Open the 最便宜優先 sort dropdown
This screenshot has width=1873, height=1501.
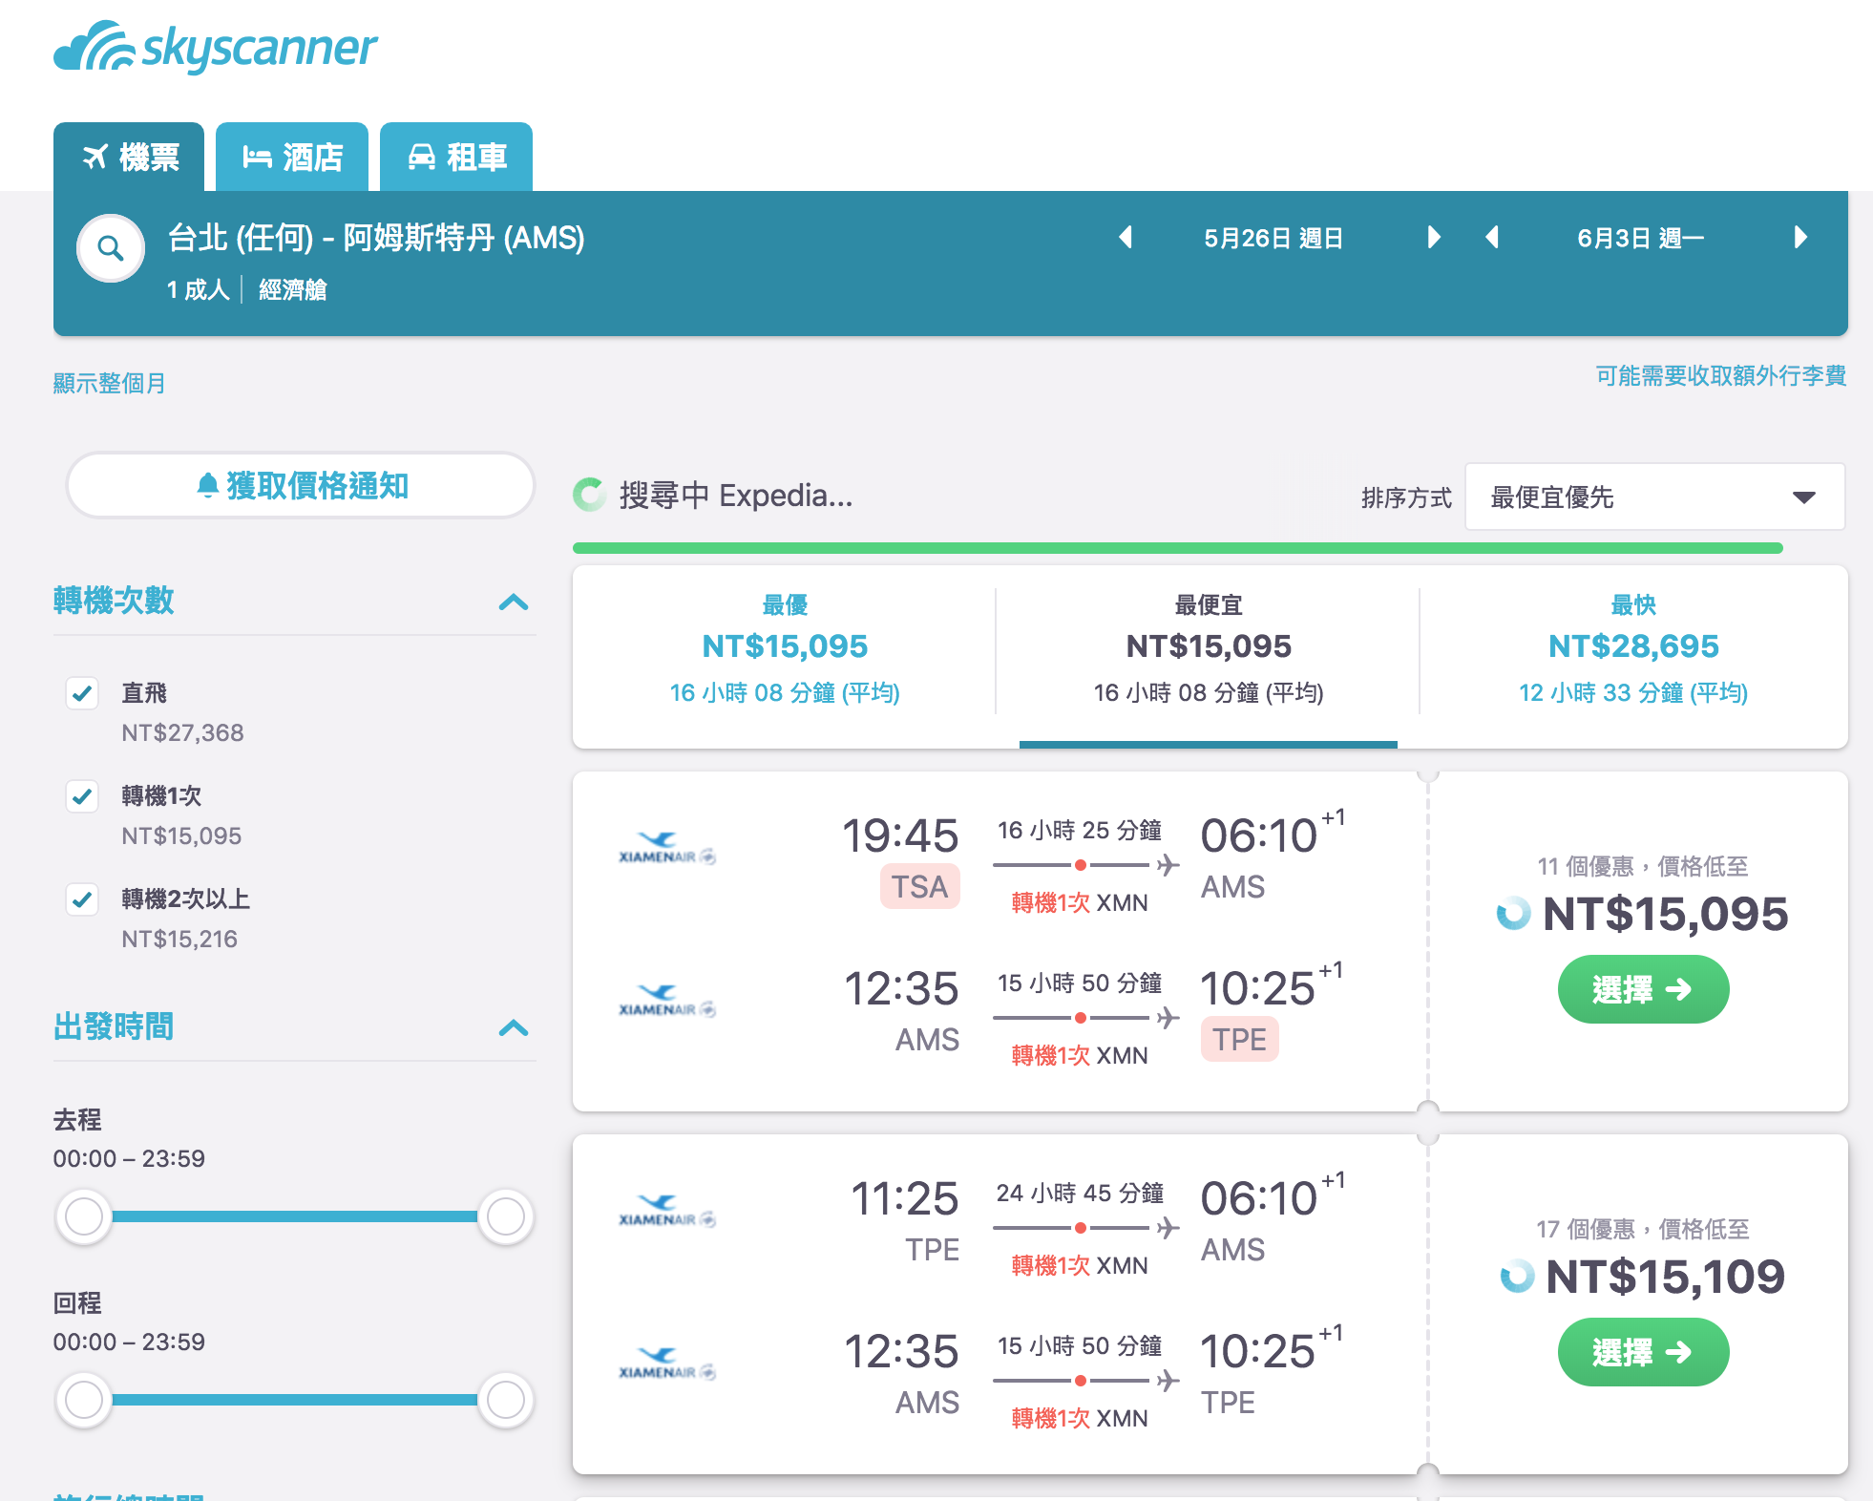point(1654,497)
